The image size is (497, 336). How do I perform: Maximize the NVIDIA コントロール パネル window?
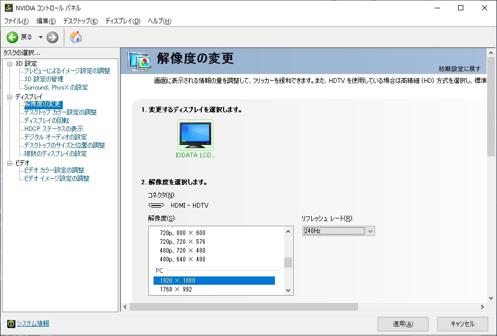click(461, 8)
